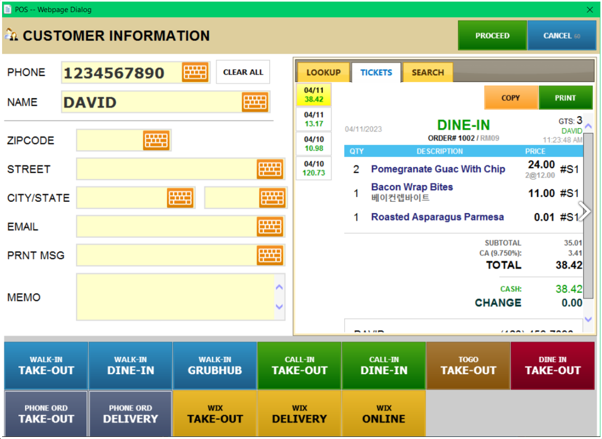Choose WALK-IN GRUBHUB order type
602x439 pixels.
pyautogui.click(x=215, y=366)
